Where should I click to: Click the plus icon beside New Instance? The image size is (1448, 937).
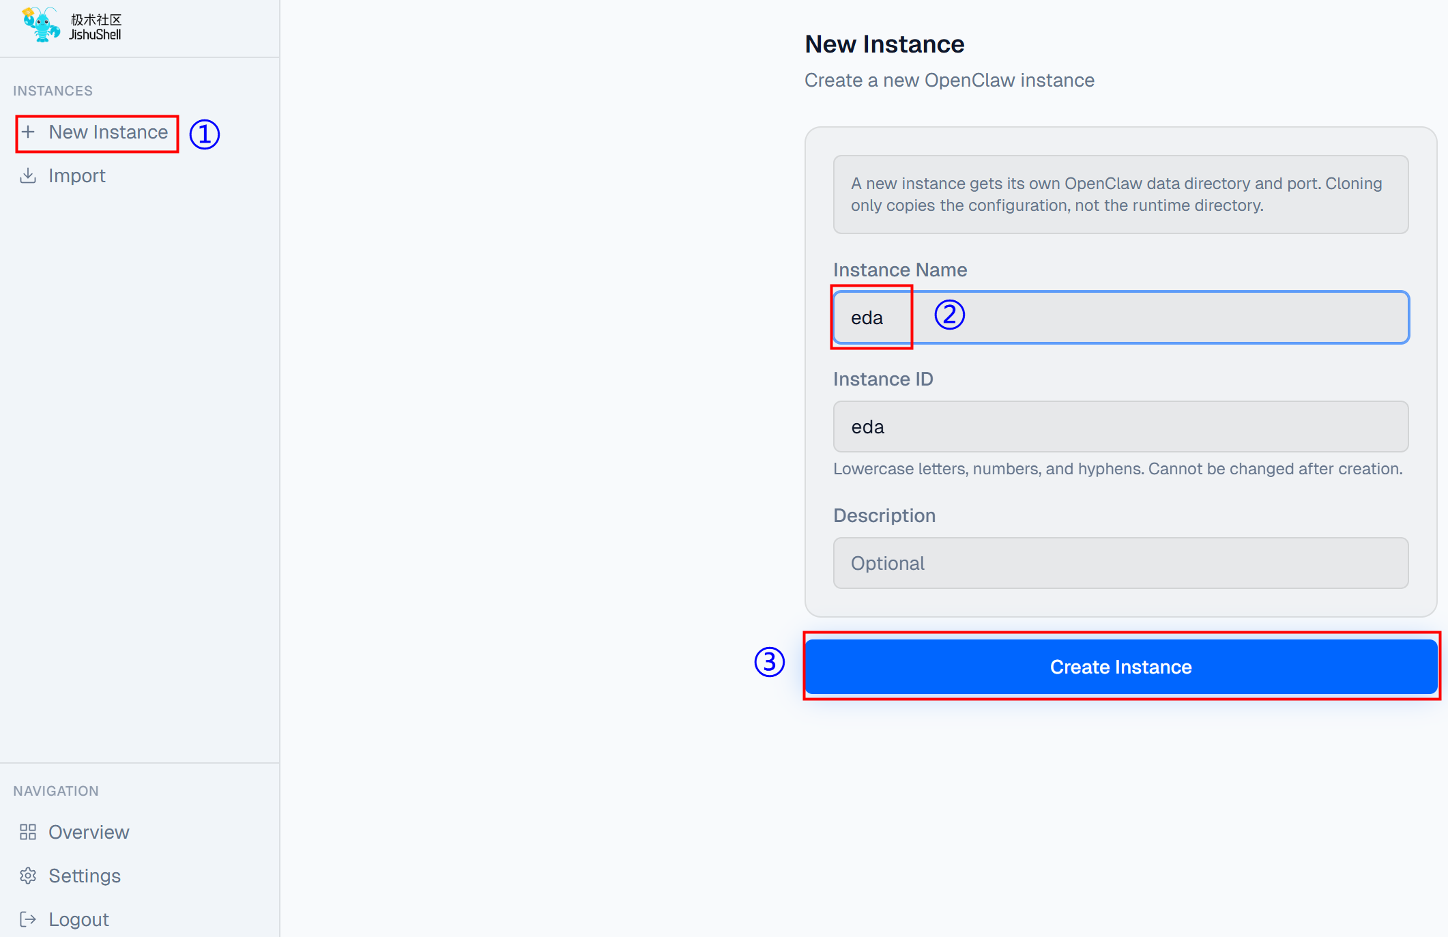pos(28,132)
